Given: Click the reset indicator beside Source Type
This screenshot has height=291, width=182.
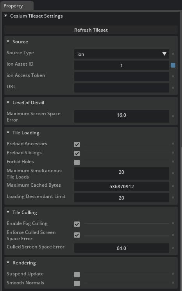Looking at the screenshot, I should click(x=173, y=54).
